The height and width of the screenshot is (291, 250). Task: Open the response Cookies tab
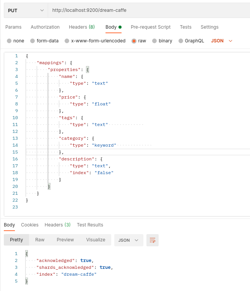coord(30,225)
